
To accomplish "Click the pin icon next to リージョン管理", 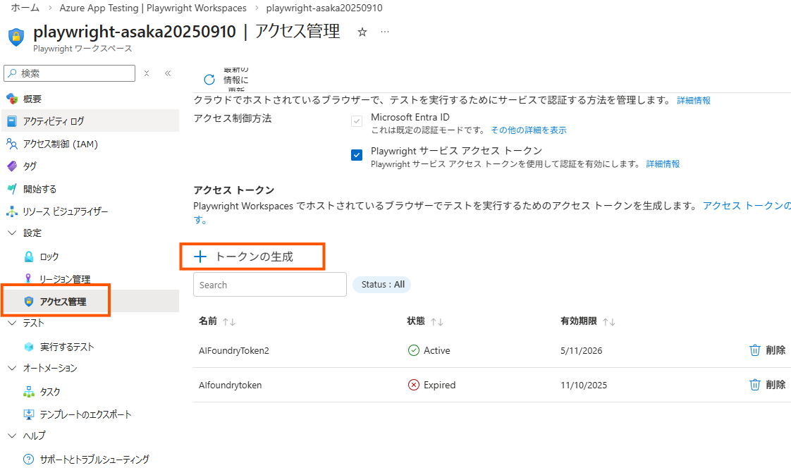I will [x=28, y=278].
